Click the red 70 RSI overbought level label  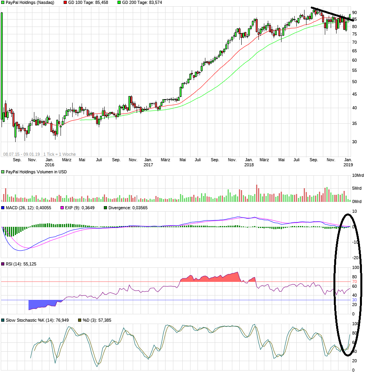(x=355, y=282)
